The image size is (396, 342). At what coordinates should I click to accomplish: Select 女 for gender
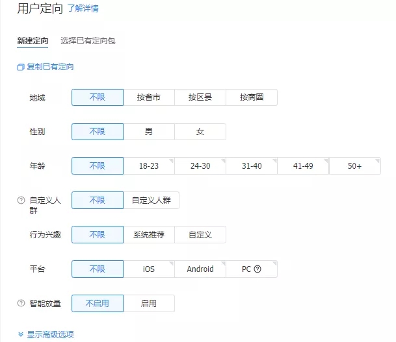coord(200,132)
